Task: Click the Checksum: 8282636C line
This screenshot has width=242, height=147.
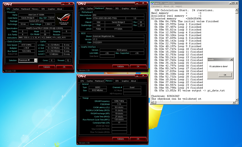Action: [x=165, y=96]
